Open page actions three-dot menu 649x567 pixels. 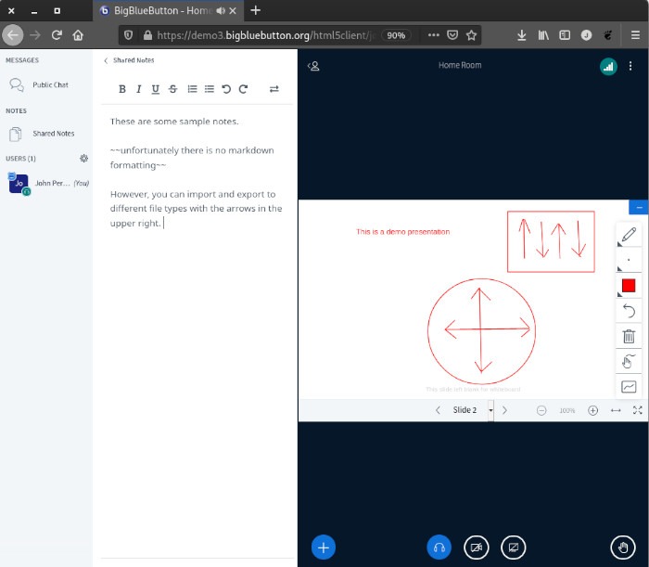coord(433,35)
